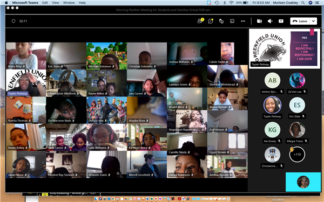Select Merrill Grosfield's video tile
The width and height of the screenshot is (324, 202).
[147, 164]
